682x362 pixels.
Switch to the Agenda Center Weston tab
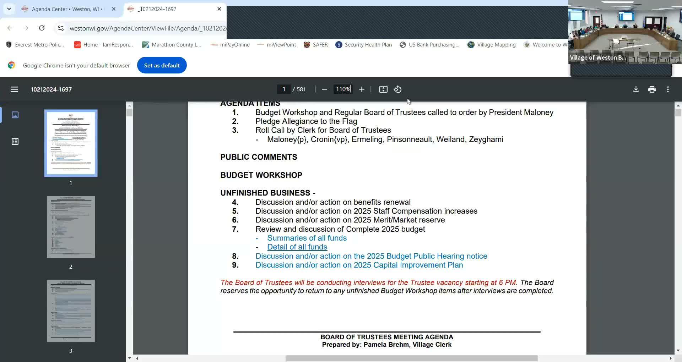tap(68, 9)
